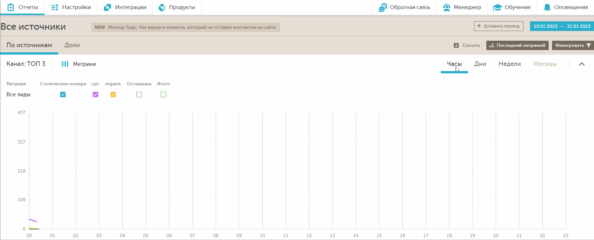Download the report via Скачать
This screenshot has width=594, height=240.
[467, 45]
